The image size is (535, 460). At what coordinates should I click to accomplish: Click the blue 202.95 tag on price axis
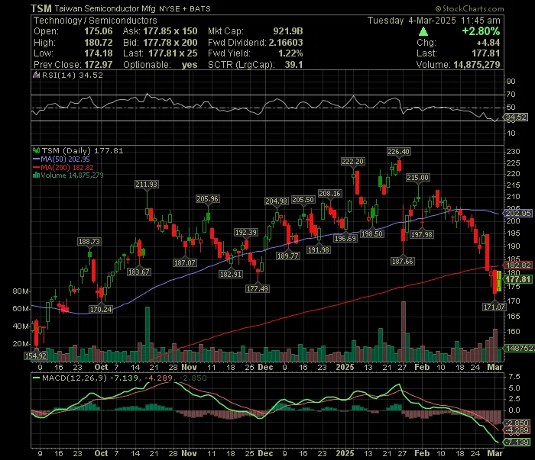517,213
